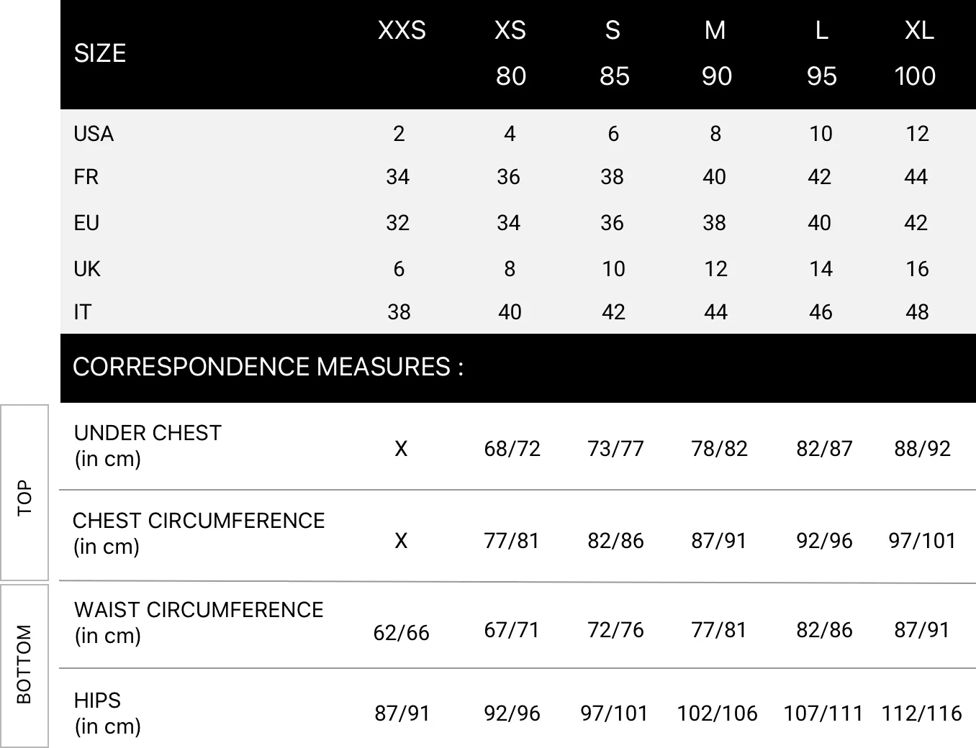976x748 pixels.
Task: Click the 112/116 hips value
Action: [x=921, y=713]
